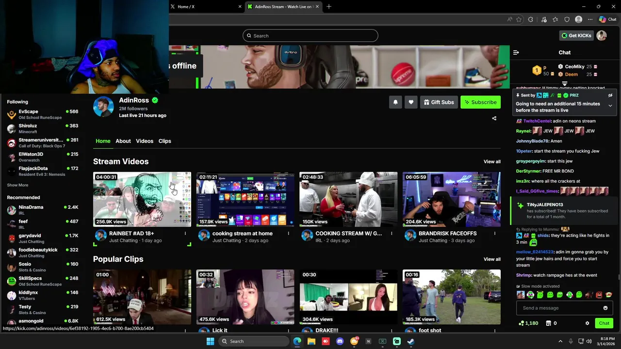This screenshot has height=349, width=621.
Task: Open asmongold recommended channel
Action: tap(43, 321)
